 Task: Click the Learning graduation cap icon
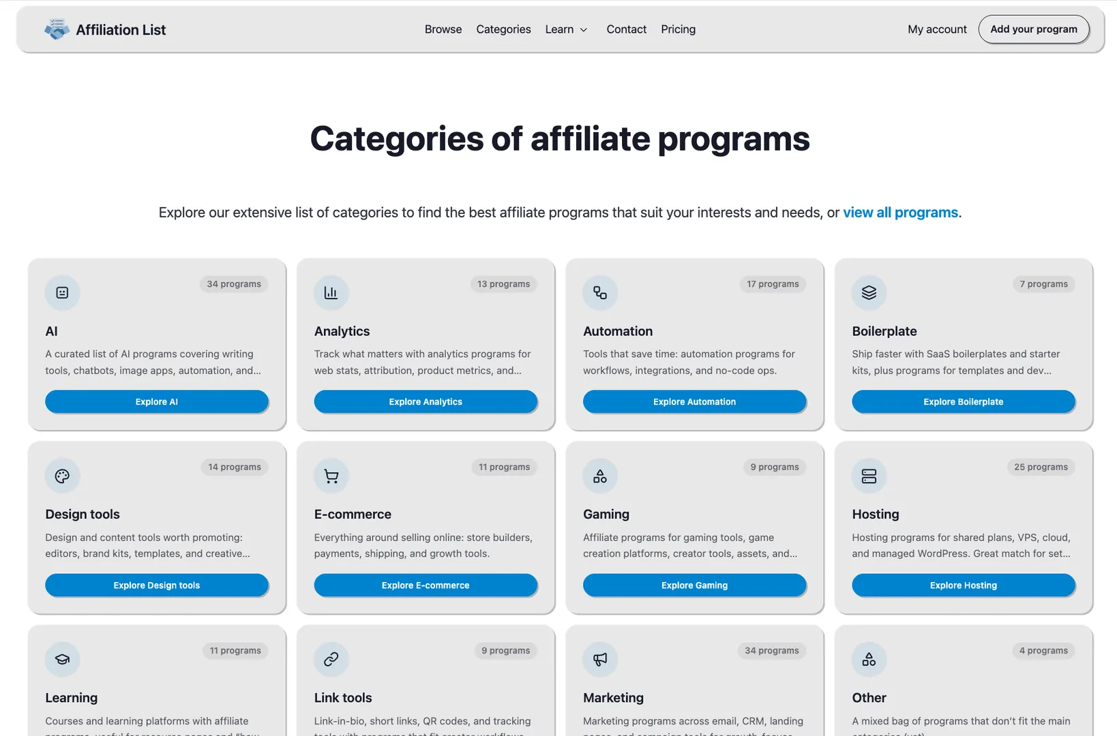[62, 659]
